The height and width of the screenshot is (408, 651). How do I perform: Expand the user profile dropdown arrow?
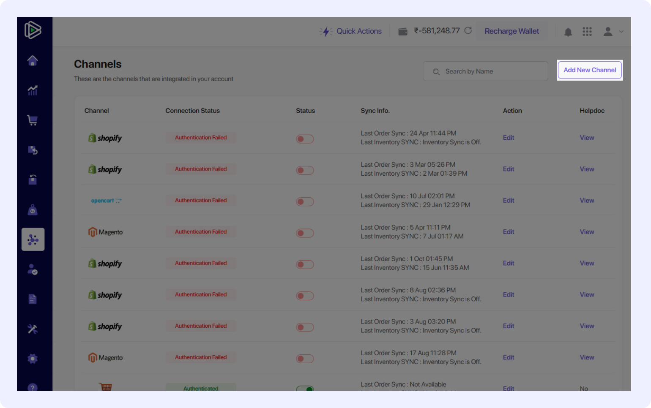click(x=621, y=32)
